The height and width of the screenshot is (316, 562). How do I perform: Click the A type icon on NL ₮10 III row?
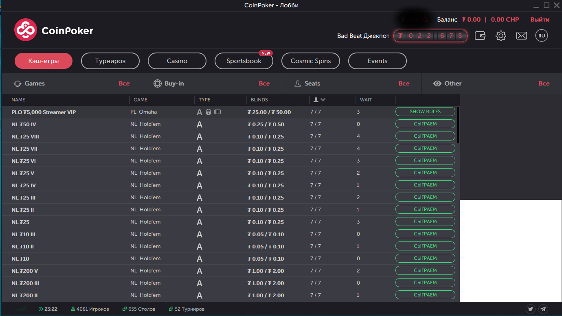click(x=200, y=235)
